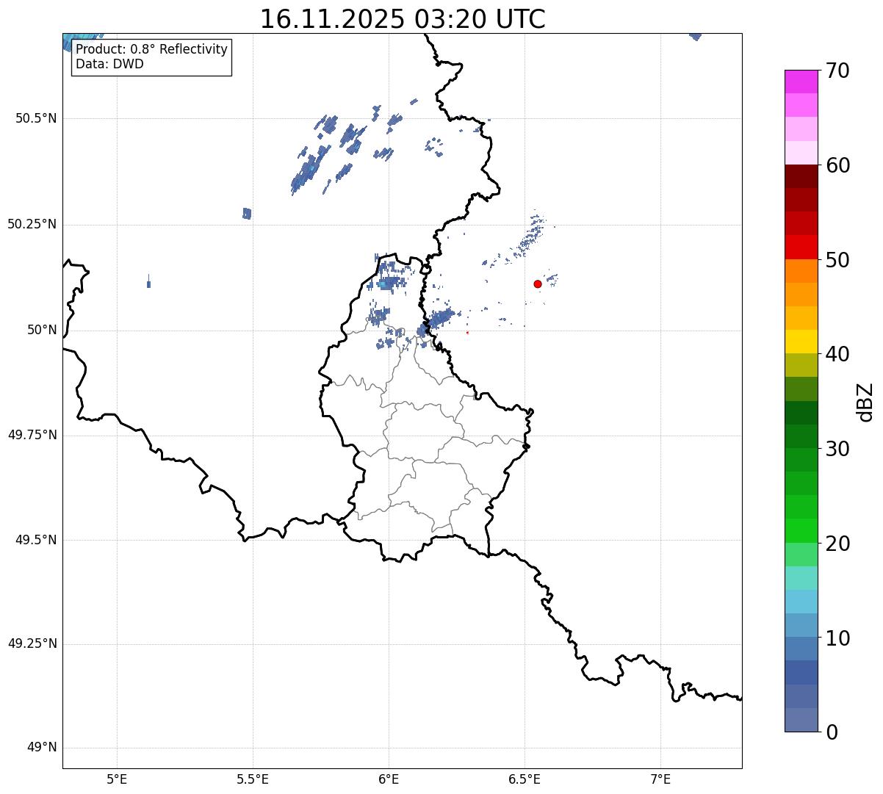Click the grey-blue bottom swatch above 0
The image size is (883, 794).
(x=801, y=720)
